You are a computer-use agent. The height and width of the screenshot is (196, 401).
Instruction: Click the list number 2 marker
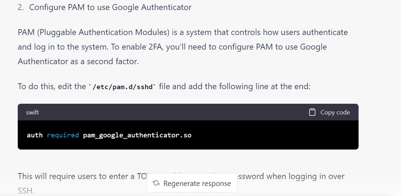point(21,7)
